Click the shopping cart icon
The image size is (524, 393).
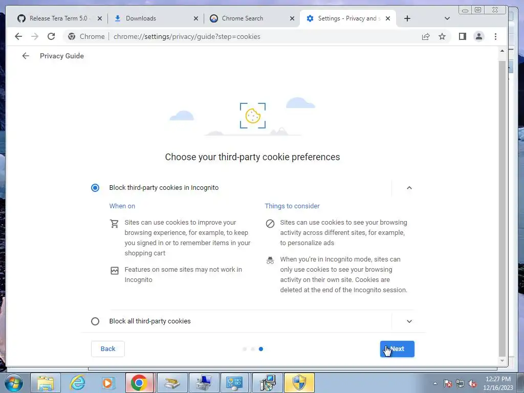pos(114,223)
